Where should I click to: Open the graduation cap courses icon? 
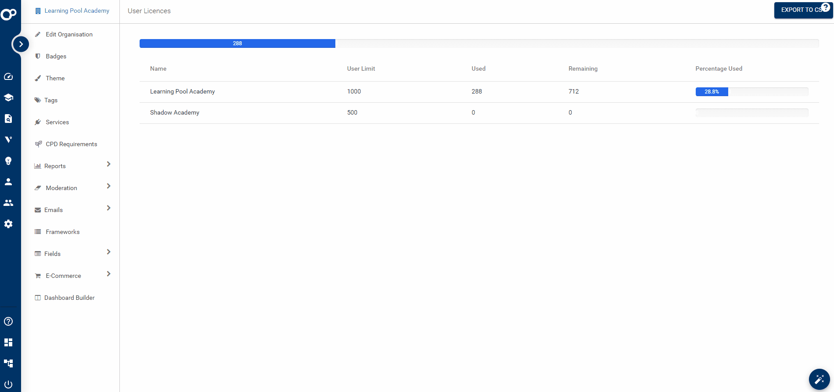tap(8, 97)
